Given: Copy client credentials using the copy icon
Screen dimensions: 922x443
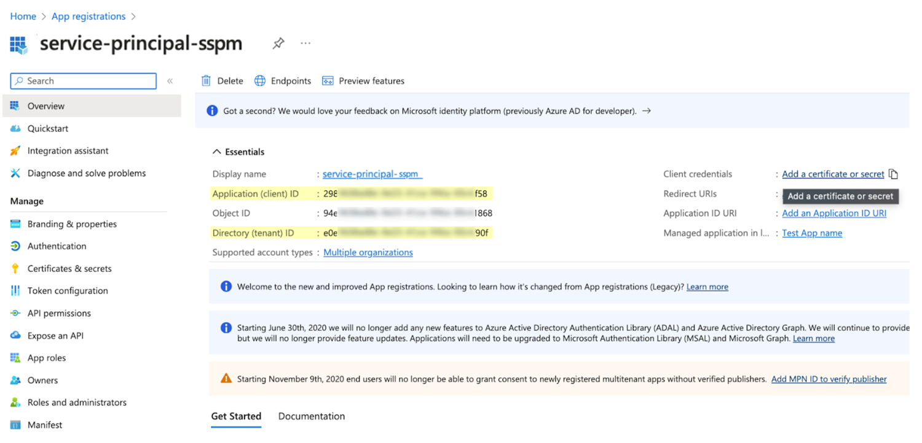Looking at the screenshot, I should click(894, 174).
